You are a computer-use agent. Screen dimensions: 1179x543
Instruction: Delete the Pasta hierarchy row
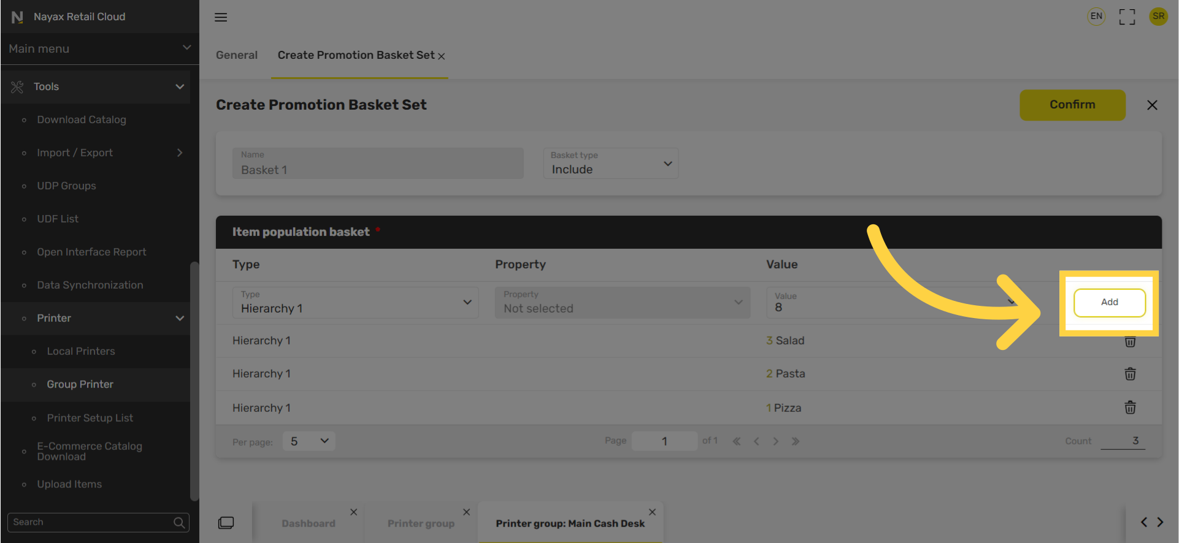(x=1130, y=374)
